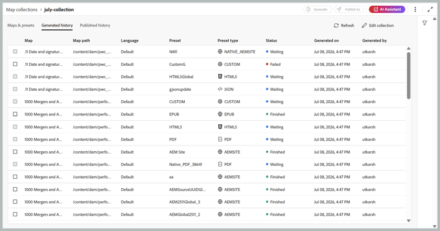440x231 pixels.
Task: Click the AEMSITE globe icon in AEMSourceUUIDGl row
Action: pyautogui.click(x=220, y=189)
